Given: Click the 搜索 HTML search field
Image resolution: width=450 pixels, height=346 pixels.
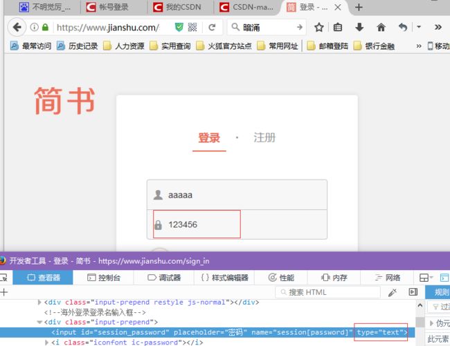Looking at the screenshot, I should 327,292.
